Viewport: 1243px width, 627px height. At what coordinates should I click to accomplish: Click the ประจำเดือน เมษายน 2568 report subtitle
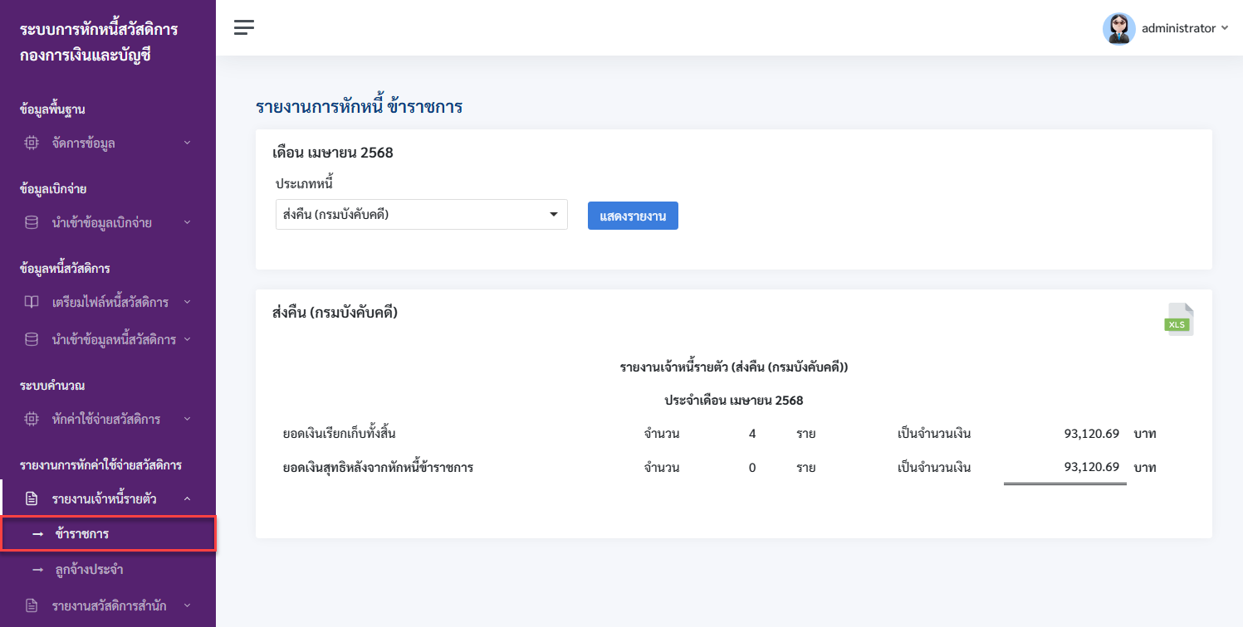pos(734,401)
